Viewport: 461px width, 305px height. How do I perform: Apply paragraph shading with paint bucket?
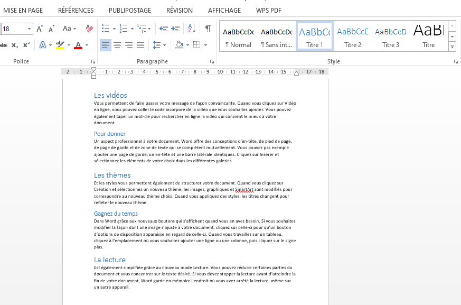(x=179, y=45)
